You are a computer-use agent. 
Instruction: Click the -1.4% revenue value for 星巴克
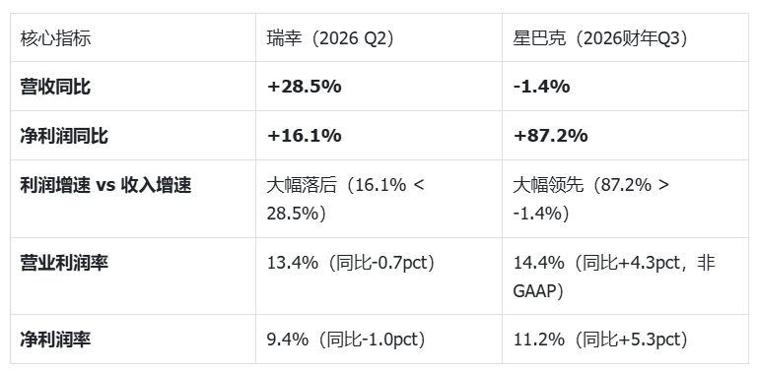(x=542, y=87)
